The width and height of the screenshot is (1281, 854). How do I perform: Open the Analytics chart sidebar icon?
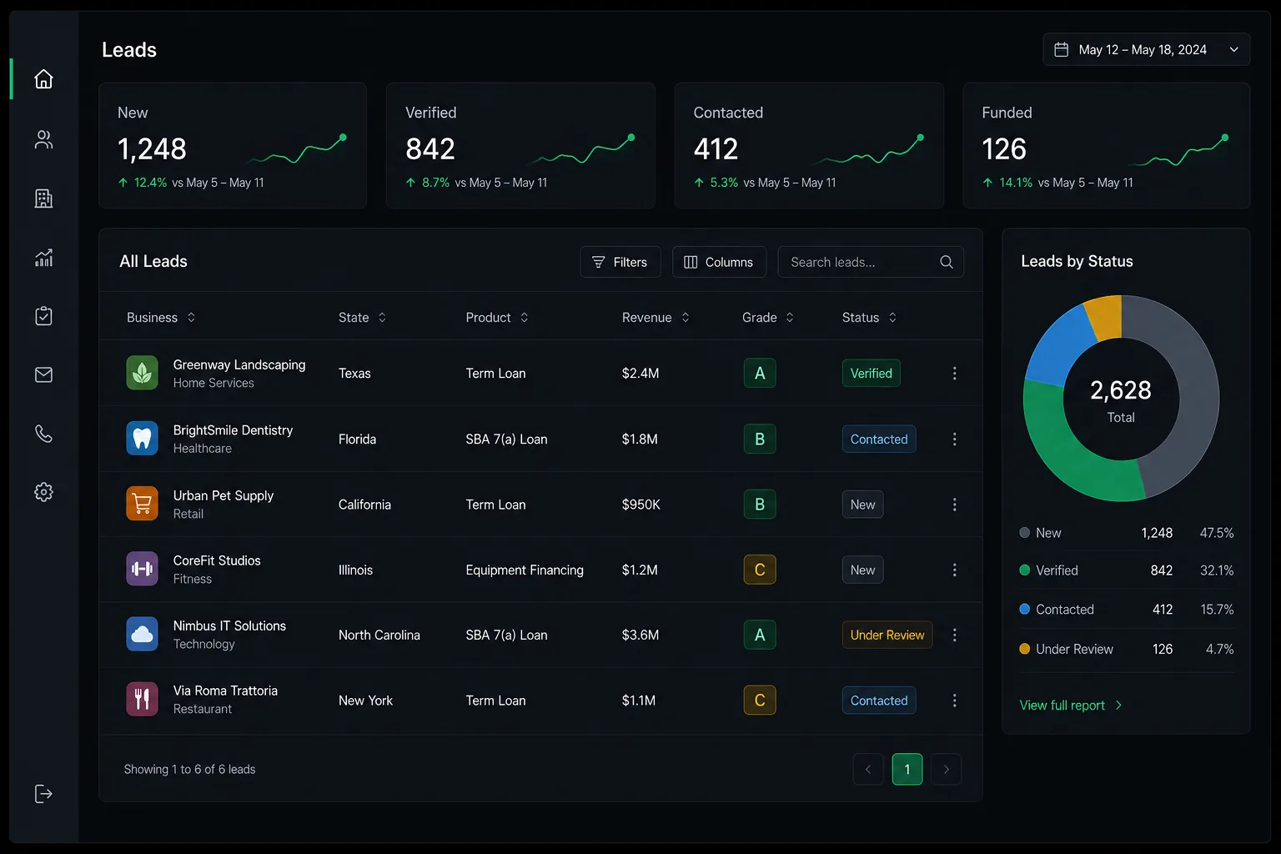pyautogui.click(x=43, y=258)
